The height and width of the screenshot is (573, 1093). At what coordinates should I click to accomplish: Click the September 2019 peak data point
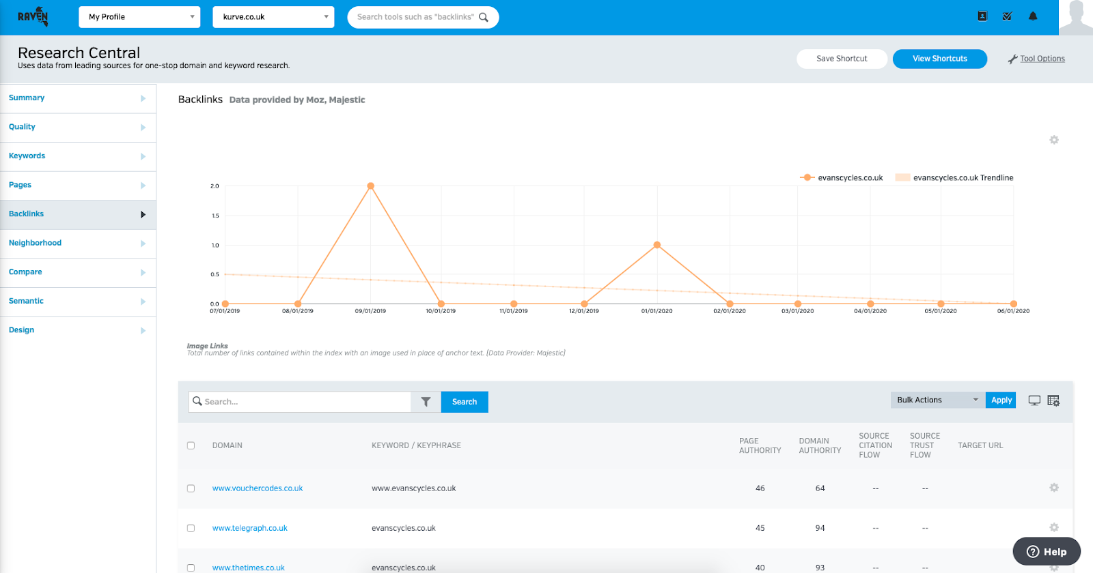(371, 186)
